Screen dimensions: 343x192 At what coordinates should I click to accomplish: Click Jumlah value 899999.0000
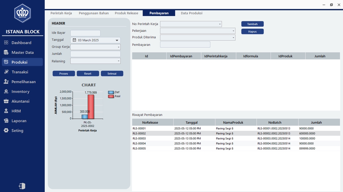tap(307, 149)
